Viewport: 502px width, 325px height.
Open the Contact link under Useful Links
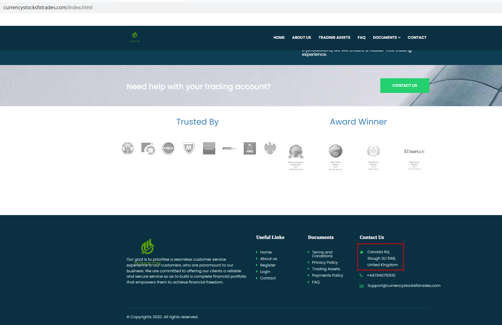(x=268, y=278)
